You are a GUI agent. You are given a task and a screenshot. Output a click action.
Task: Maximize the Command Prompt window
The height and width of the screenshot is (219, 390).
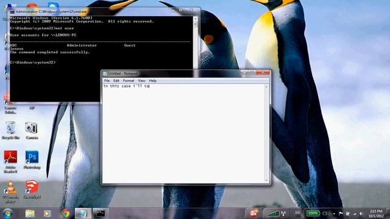[x=181, y=10]
